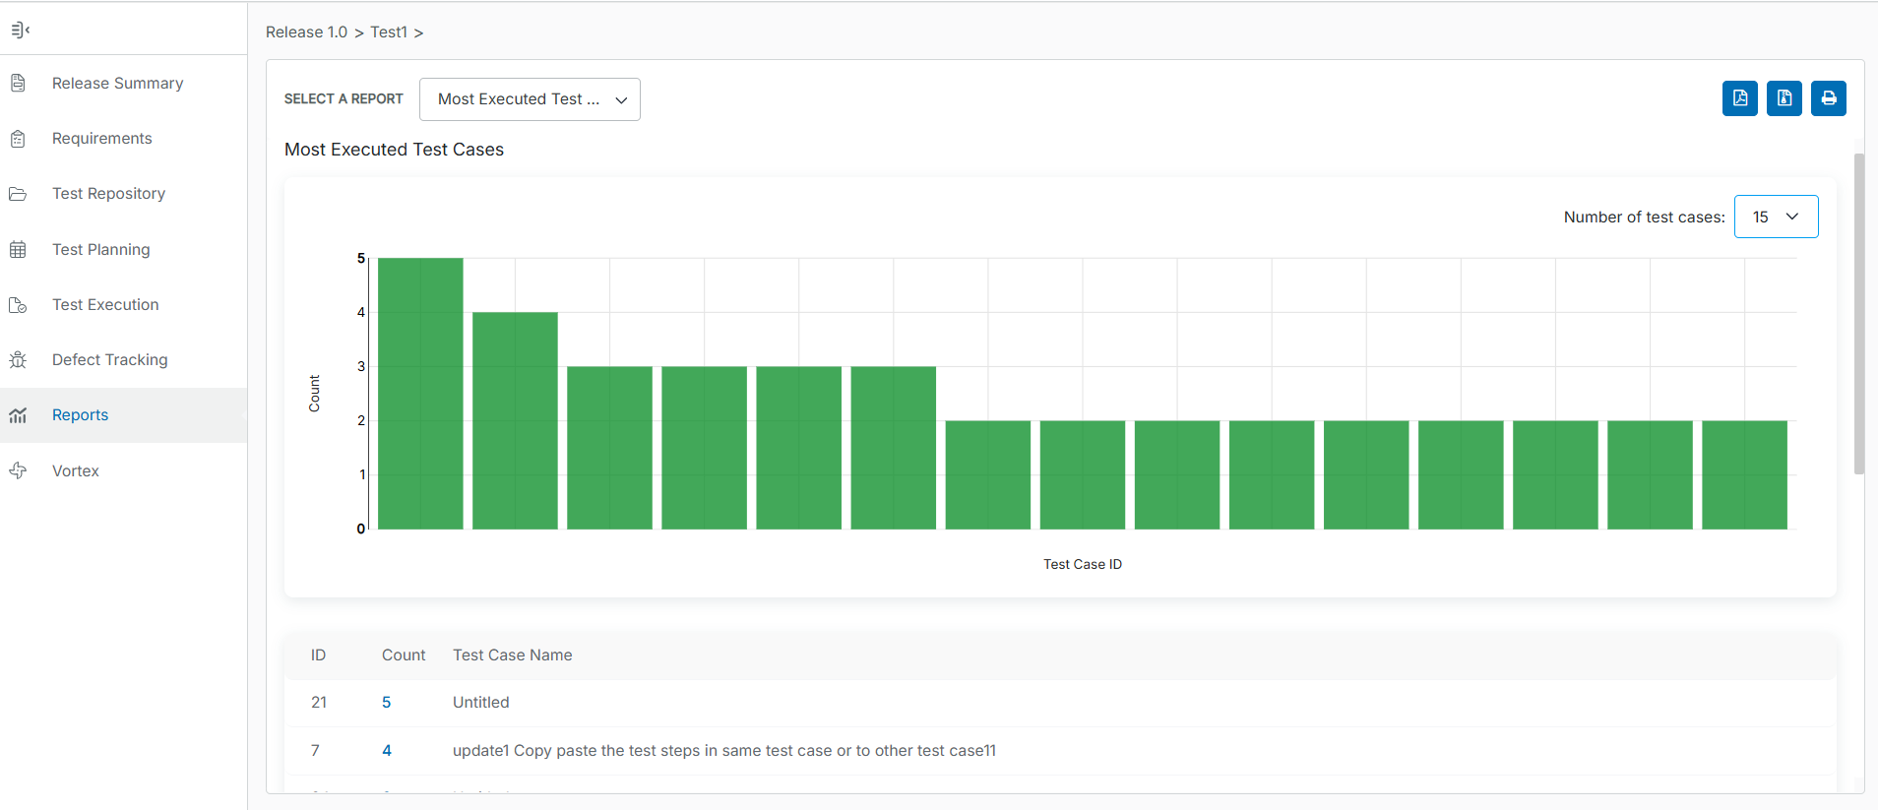
Task: Select the Reports menu item
Action: [x=80, y=415]
